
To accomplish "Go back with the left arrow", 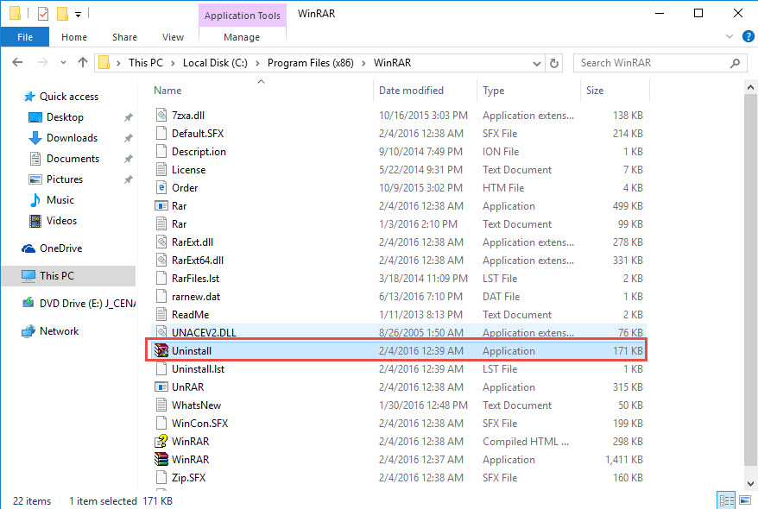I will coord(17,62).
